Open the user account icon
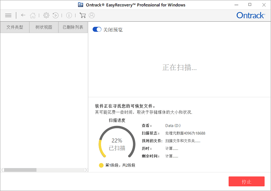Image resolution: width=271 pixels, height=191 pixels. pos(92,15)
